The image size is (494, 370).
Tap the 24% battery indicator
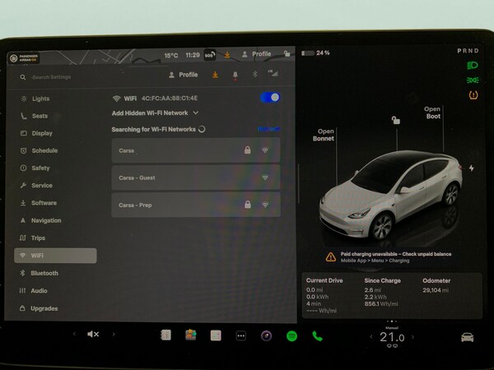point(315,53)
